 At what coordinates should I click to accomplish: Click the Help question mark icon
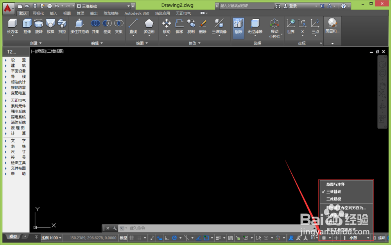tap(343, 6)
